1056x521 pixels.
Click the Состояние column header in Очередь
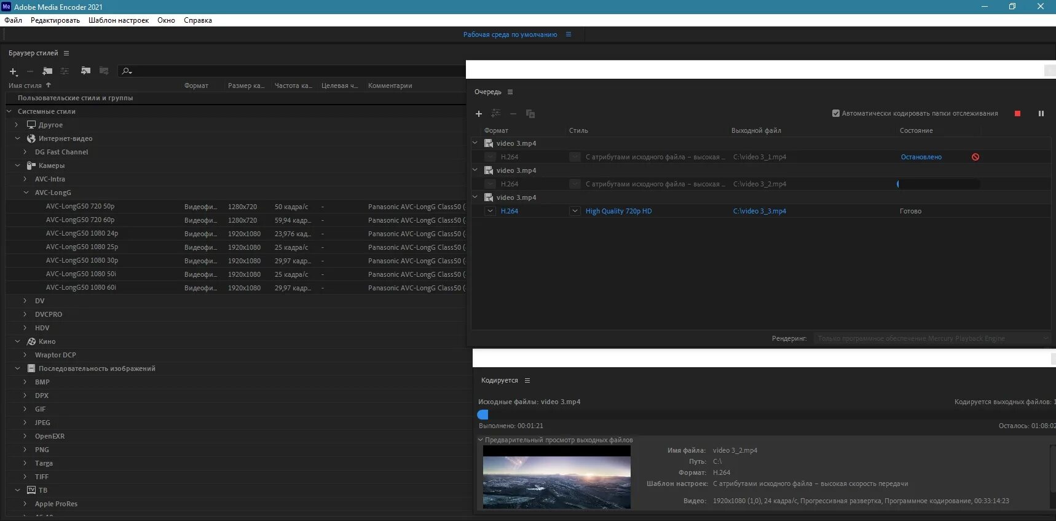(x=916, y=130)
